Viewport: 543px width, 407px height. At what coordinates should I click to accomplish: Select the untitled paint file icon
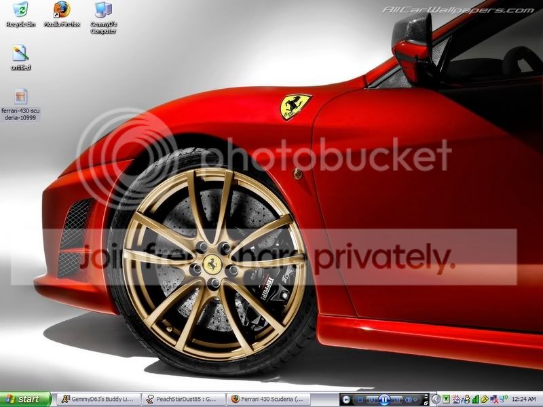(x=20, y=54)
